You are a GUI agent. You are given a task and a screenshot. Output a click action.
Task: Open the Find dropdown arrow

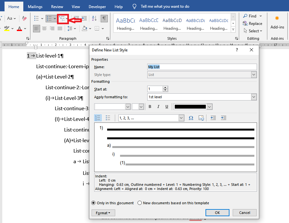tap(261, 16)
